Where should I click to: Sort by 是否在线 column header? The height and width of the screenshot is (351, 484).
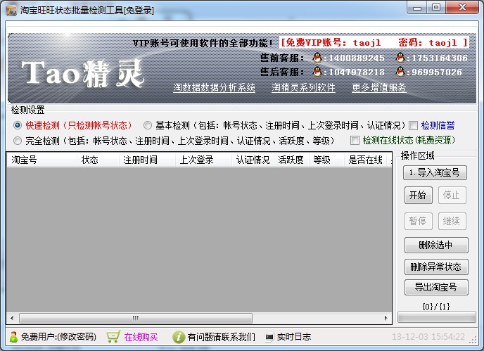[366, 160]
